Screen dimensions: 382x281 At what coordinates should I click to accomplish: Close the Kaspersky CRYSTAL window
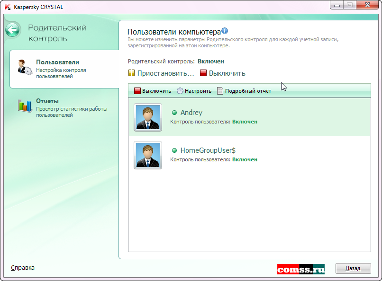coord(367,5)
